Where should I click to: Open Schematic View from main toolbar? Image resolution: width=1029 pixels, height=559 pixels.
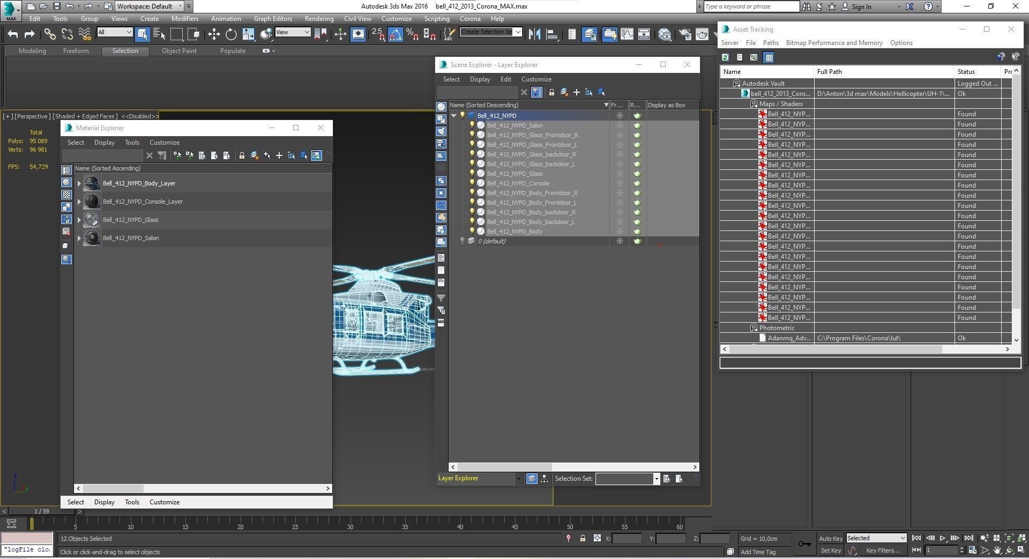coord(644,34)
